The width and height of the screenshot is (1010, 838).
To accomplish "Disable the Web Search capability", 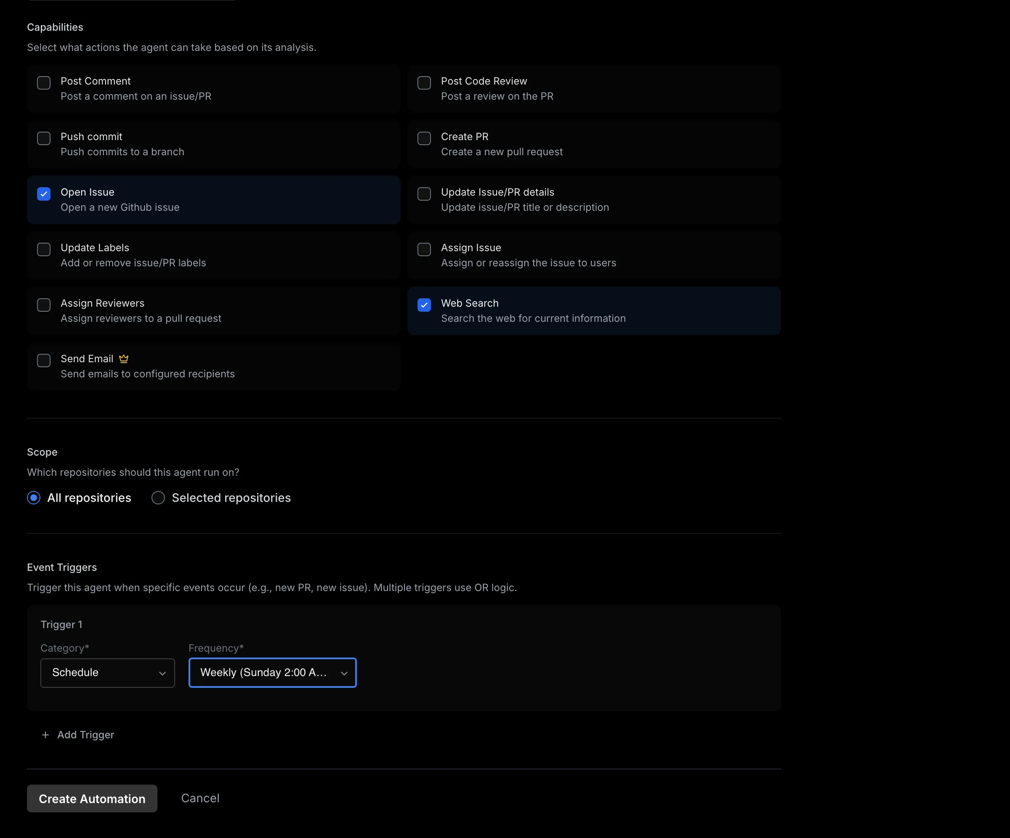I will click(x=424, y=305).
